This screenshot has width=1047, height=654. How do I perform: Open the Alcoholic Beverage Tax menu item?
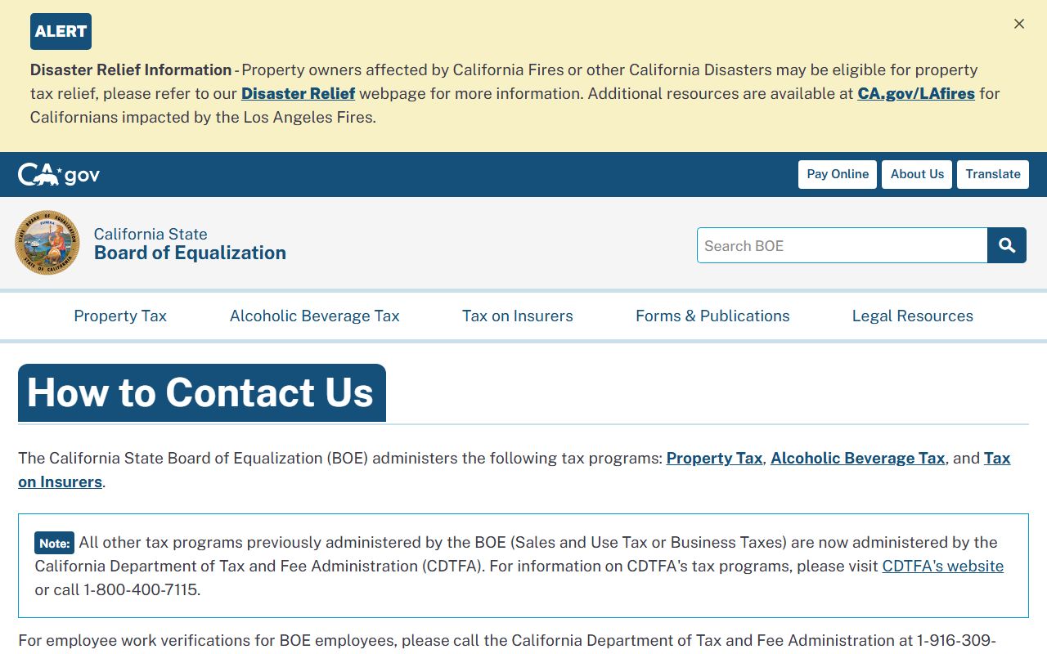coord(315,316)
